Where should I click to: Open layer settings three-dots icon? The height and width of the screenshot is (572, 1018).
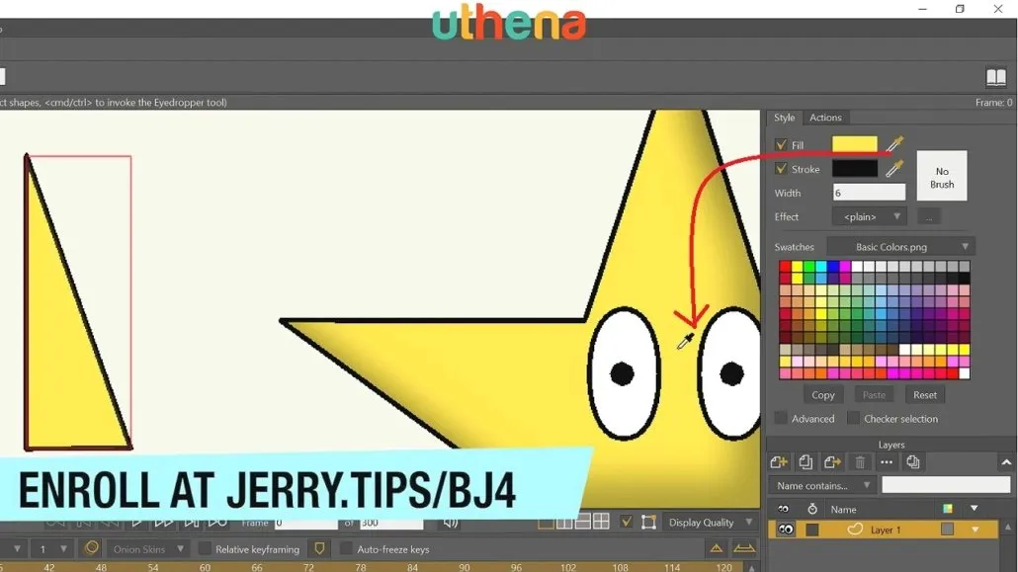pyautogui.click(x=887, y=462)
